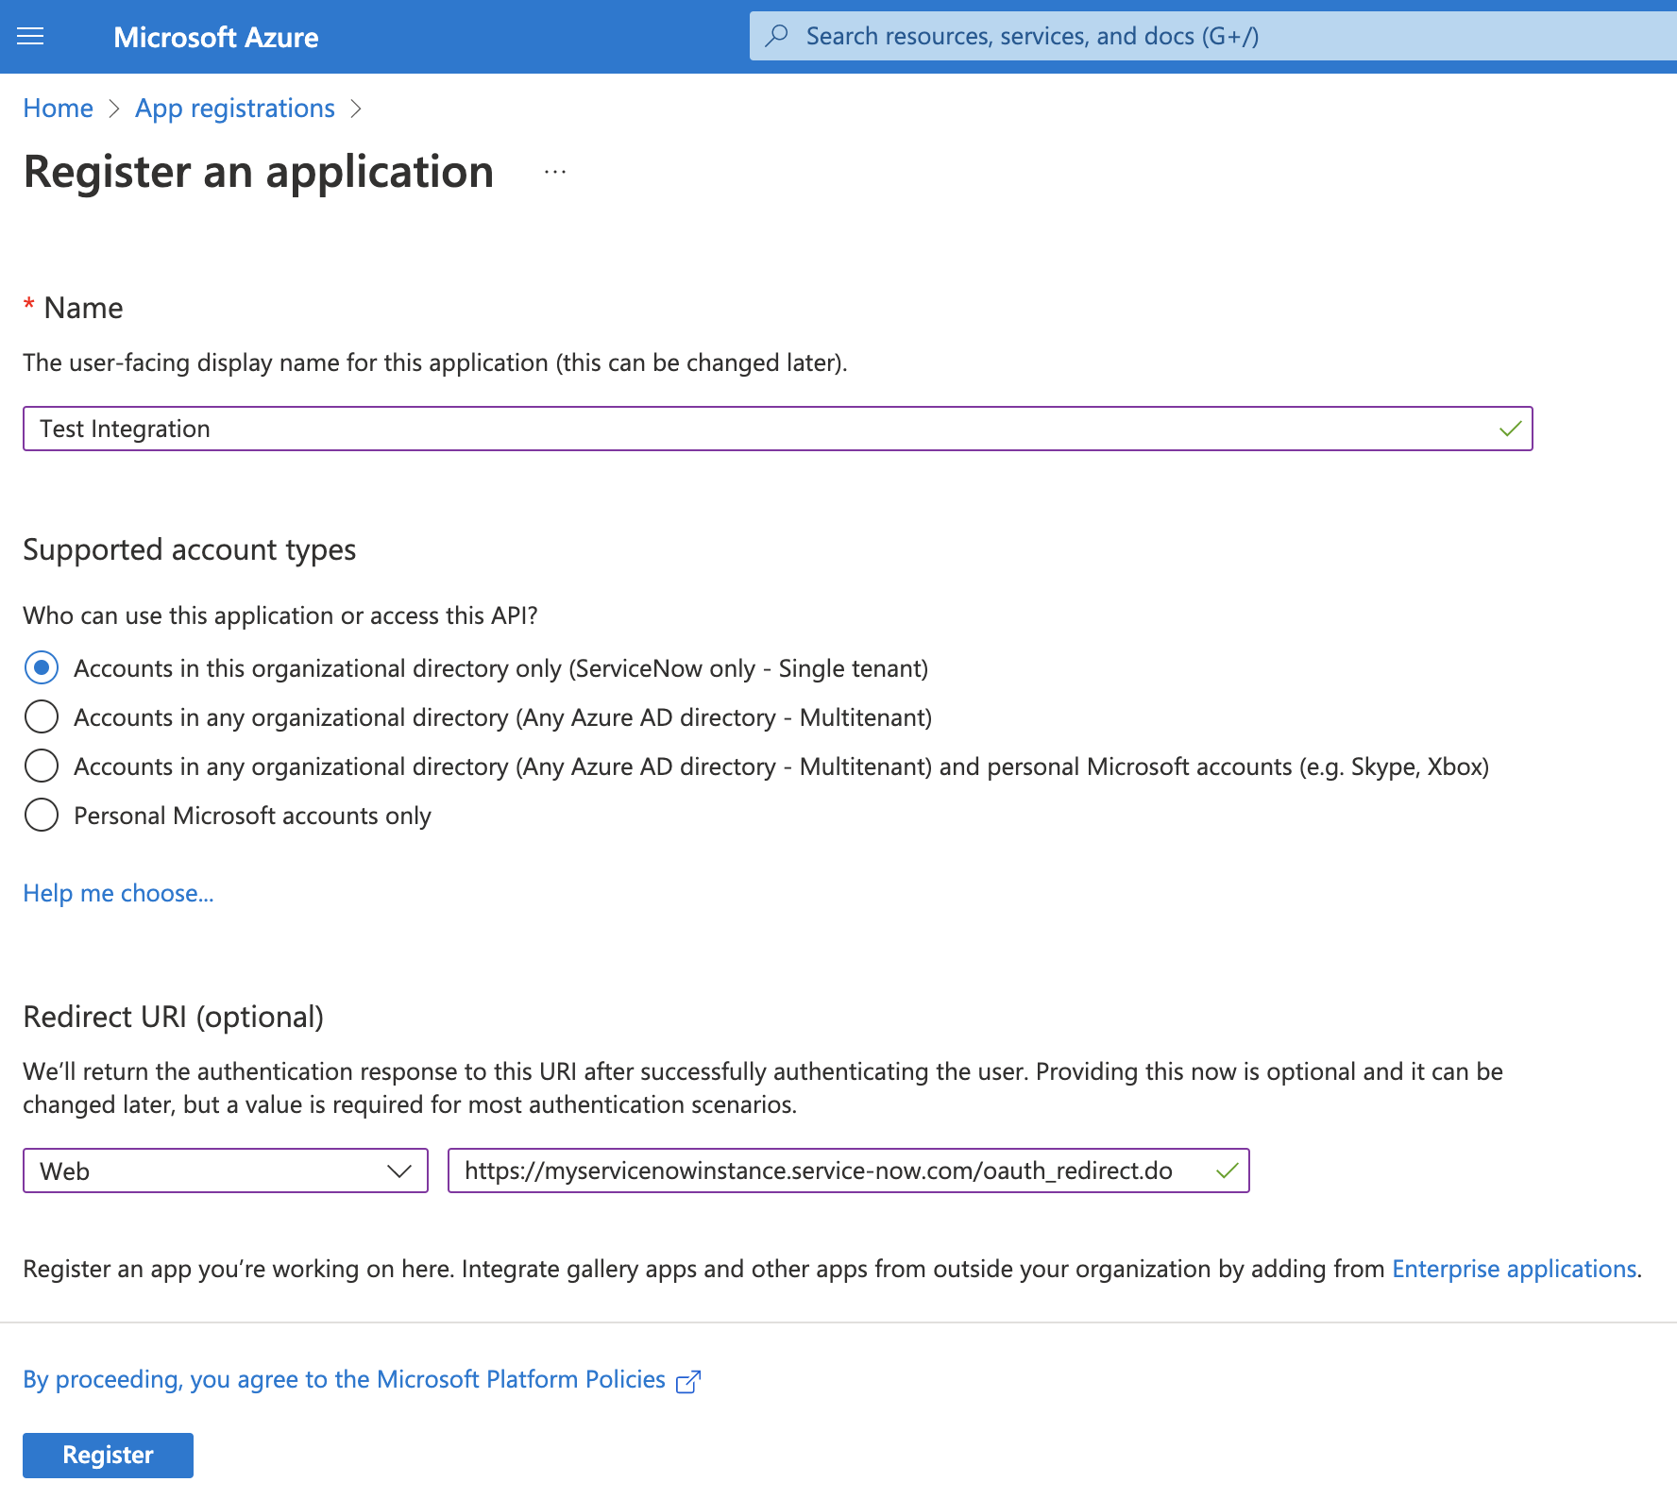Open the Enterprise applications link
The width and height of the screenshot is (1677, 1499).
pyautogui.click(x=1515, y=1269)
